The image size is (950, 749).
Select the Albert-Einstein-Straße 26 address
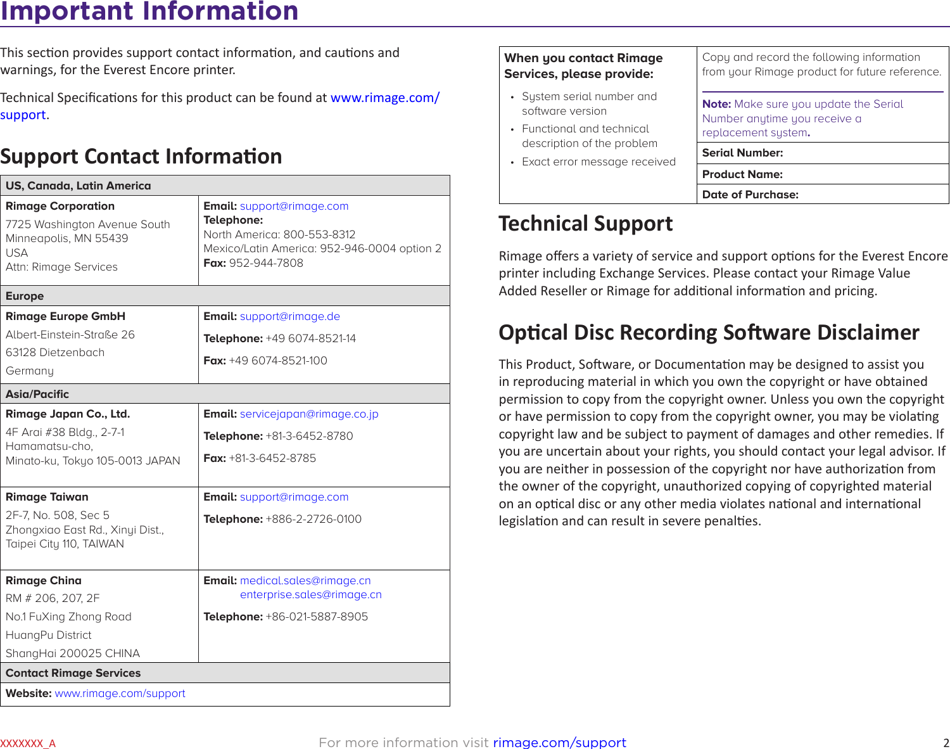click(x=70, y=335)
